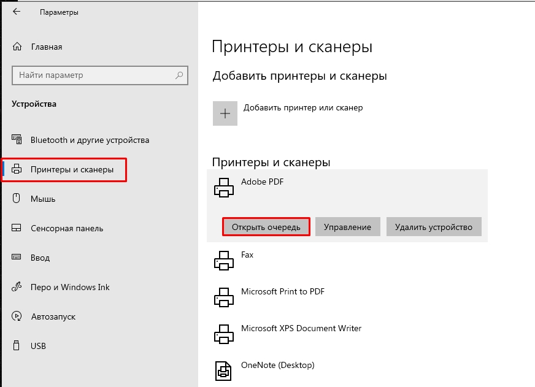
Task: Open the Главная settings home
Action: tap(47, 47)
